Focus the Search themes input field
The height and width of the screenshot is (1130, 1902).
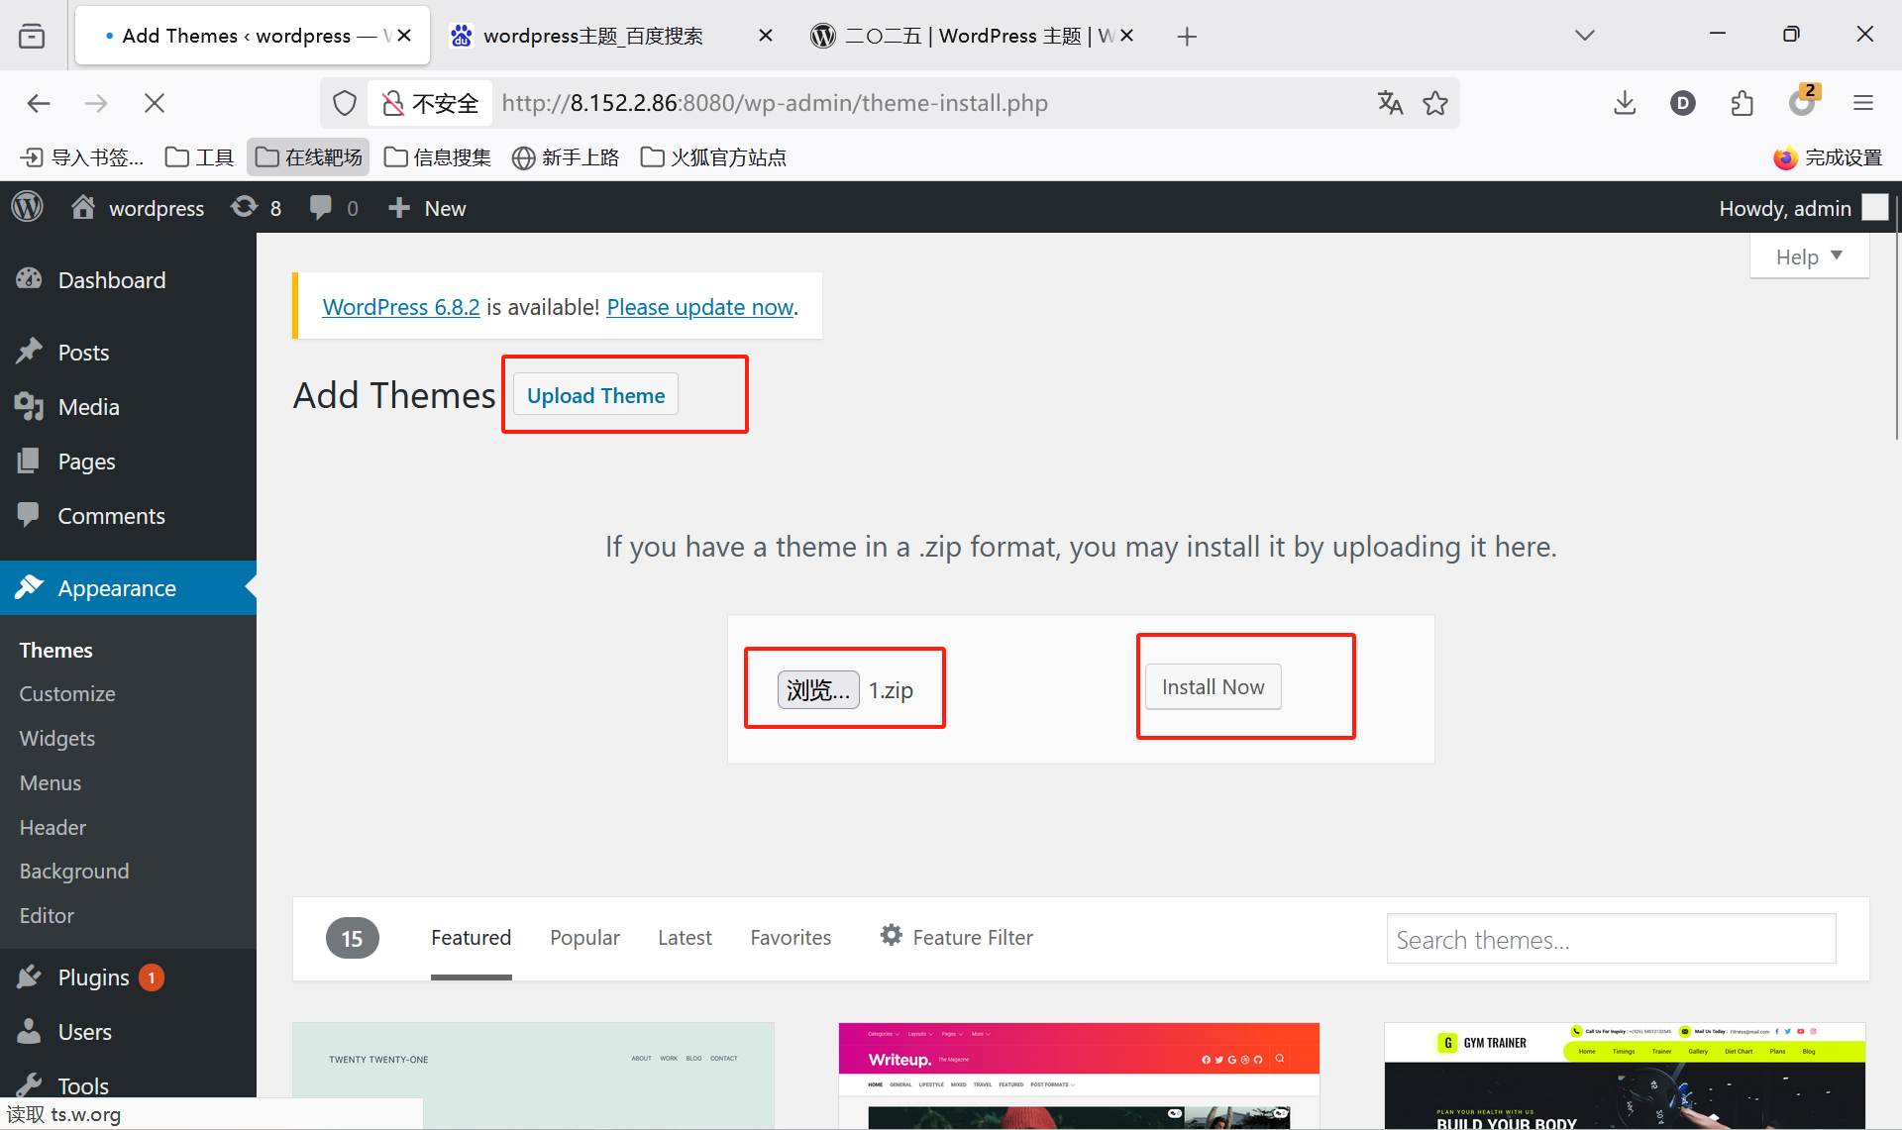click(1611, 939)
